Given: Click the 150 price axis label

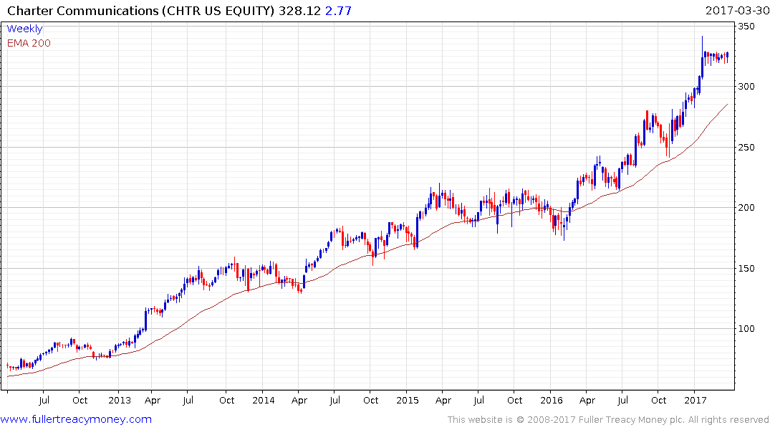Looking at the screenshot, I should tap(746, 268).
